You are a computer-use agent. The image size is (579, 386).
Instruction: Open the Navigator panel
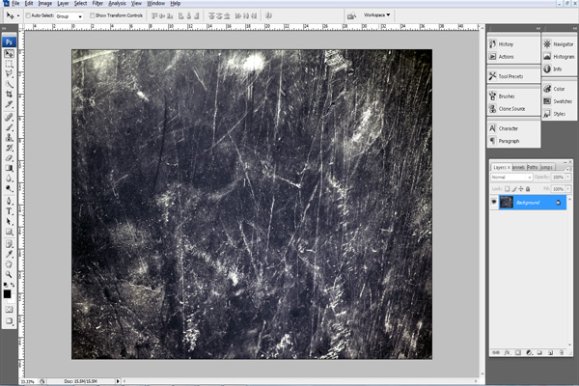[x=559, y=44]
